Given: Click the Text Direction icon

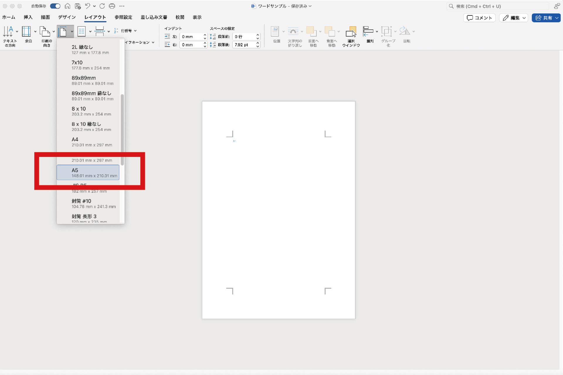Looking at the screenshot, I should click(x=8, y=32).
